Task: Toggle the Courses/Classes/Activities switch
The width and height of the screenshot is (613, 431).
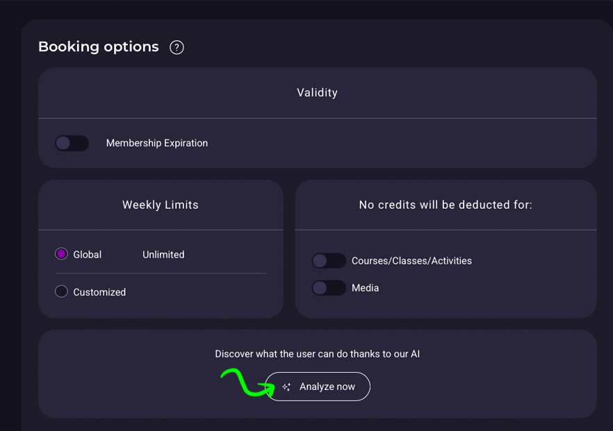Action: pos(329,261)
